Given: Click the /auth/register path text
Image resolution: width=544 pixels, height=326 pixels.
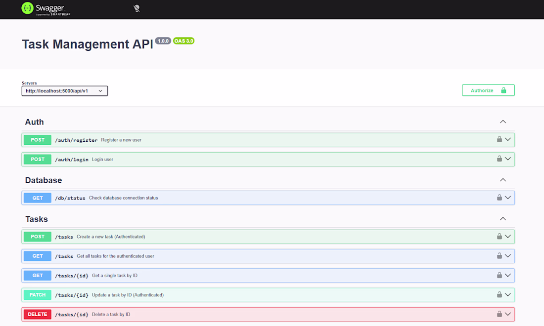Looking at the screenshot, I should click(76, 140).
